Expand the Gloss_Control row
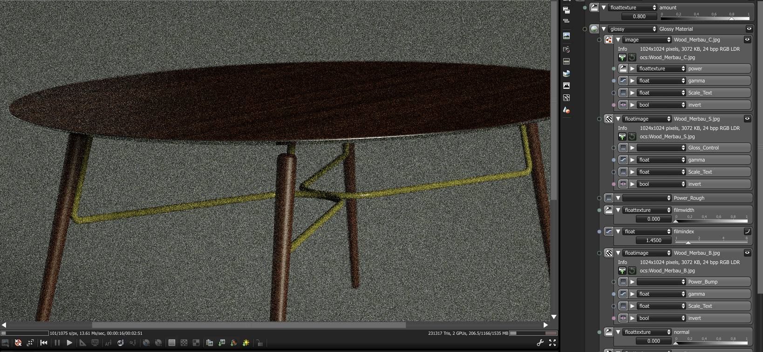Screen dimensions: 763x352 633,148
